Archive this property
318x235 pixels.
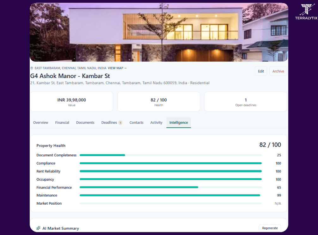point(278,71)
